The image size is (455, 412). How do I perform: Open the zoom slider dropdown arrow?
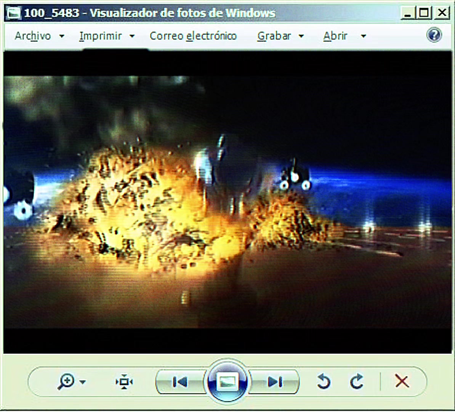tap(83, 382)
